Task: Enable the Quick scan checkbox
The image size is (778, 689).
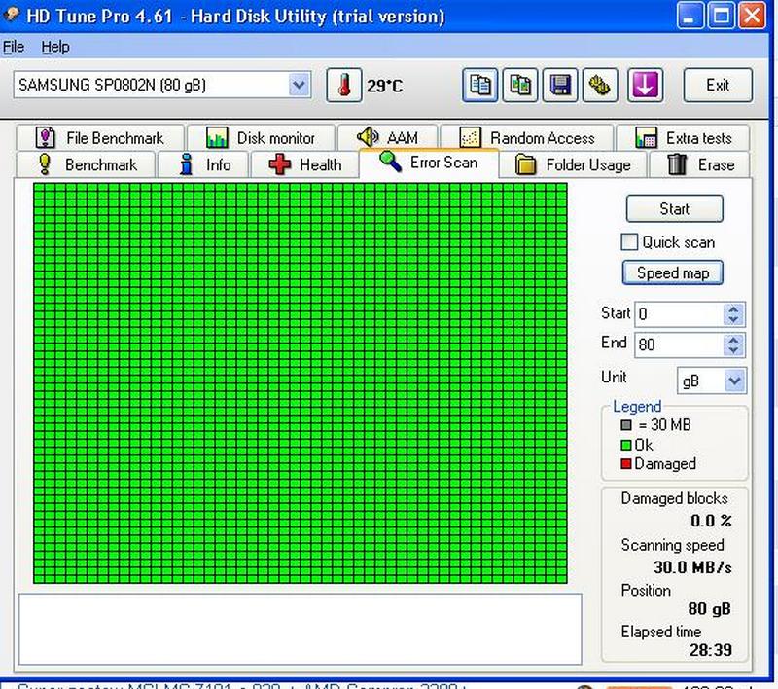Action: click(629, 242)
